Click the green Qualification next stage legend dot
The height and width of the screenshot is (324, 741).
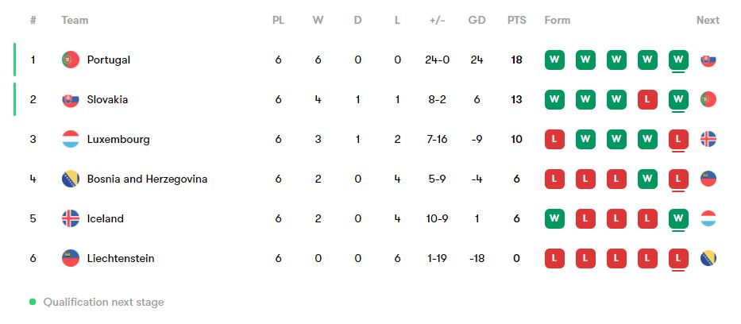pyautogui.click(x=32, y=302)
